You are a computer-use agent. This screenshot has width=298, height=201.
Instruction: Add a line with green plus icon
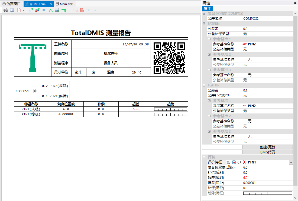coord(64,10)
